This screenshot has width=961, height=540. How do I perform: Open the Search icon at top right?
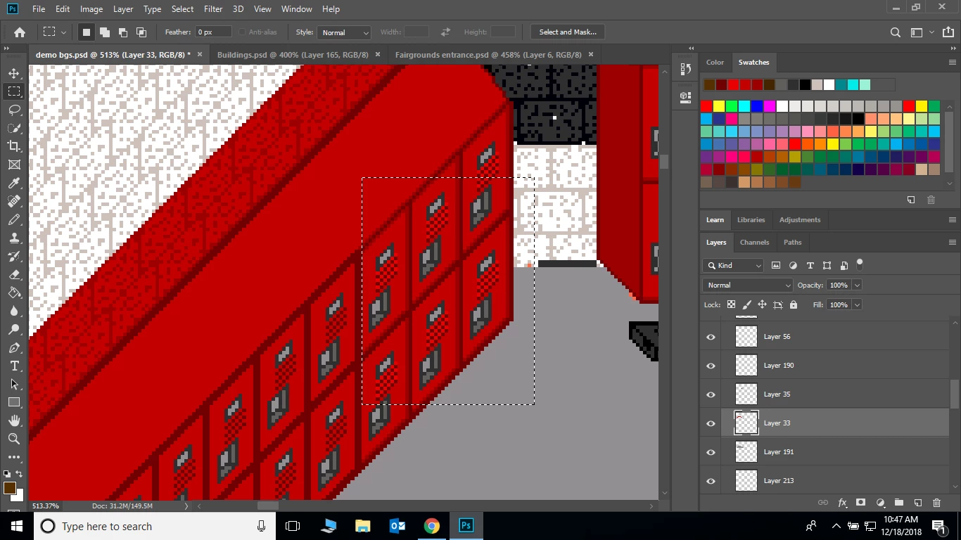point(895,32)
